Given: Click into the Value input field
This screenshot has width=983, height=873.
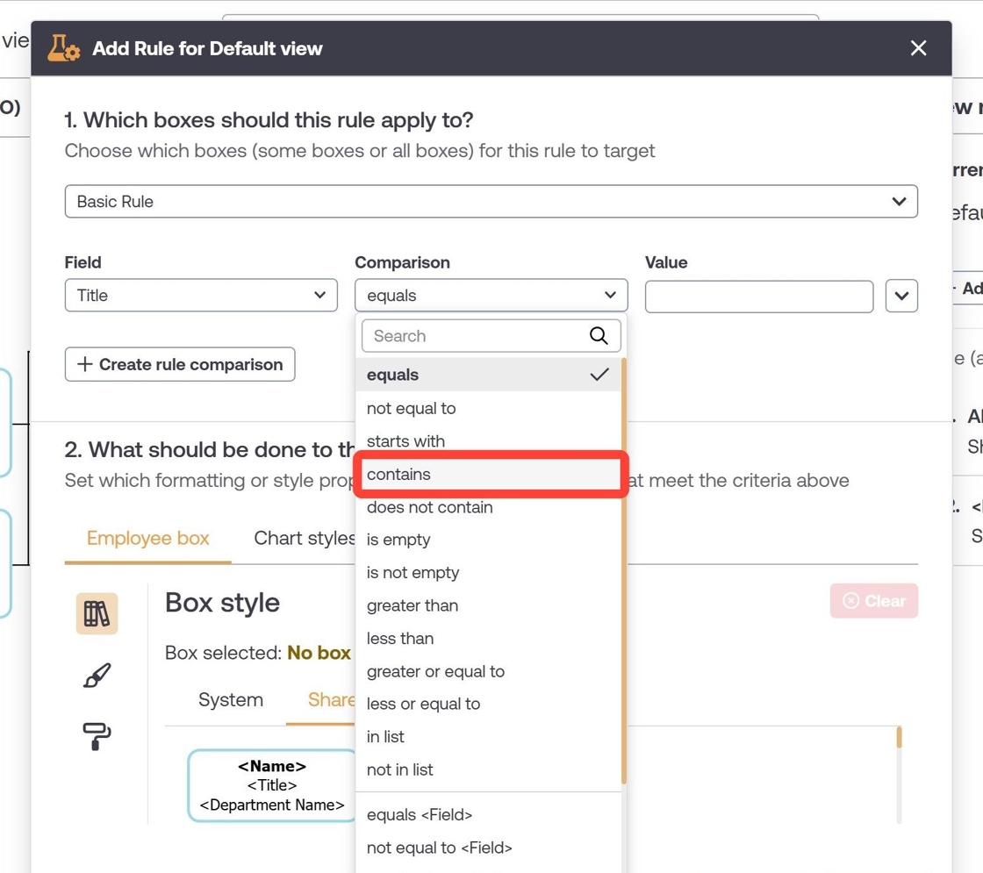Looking at the screenshot, I should coord(759,296).
